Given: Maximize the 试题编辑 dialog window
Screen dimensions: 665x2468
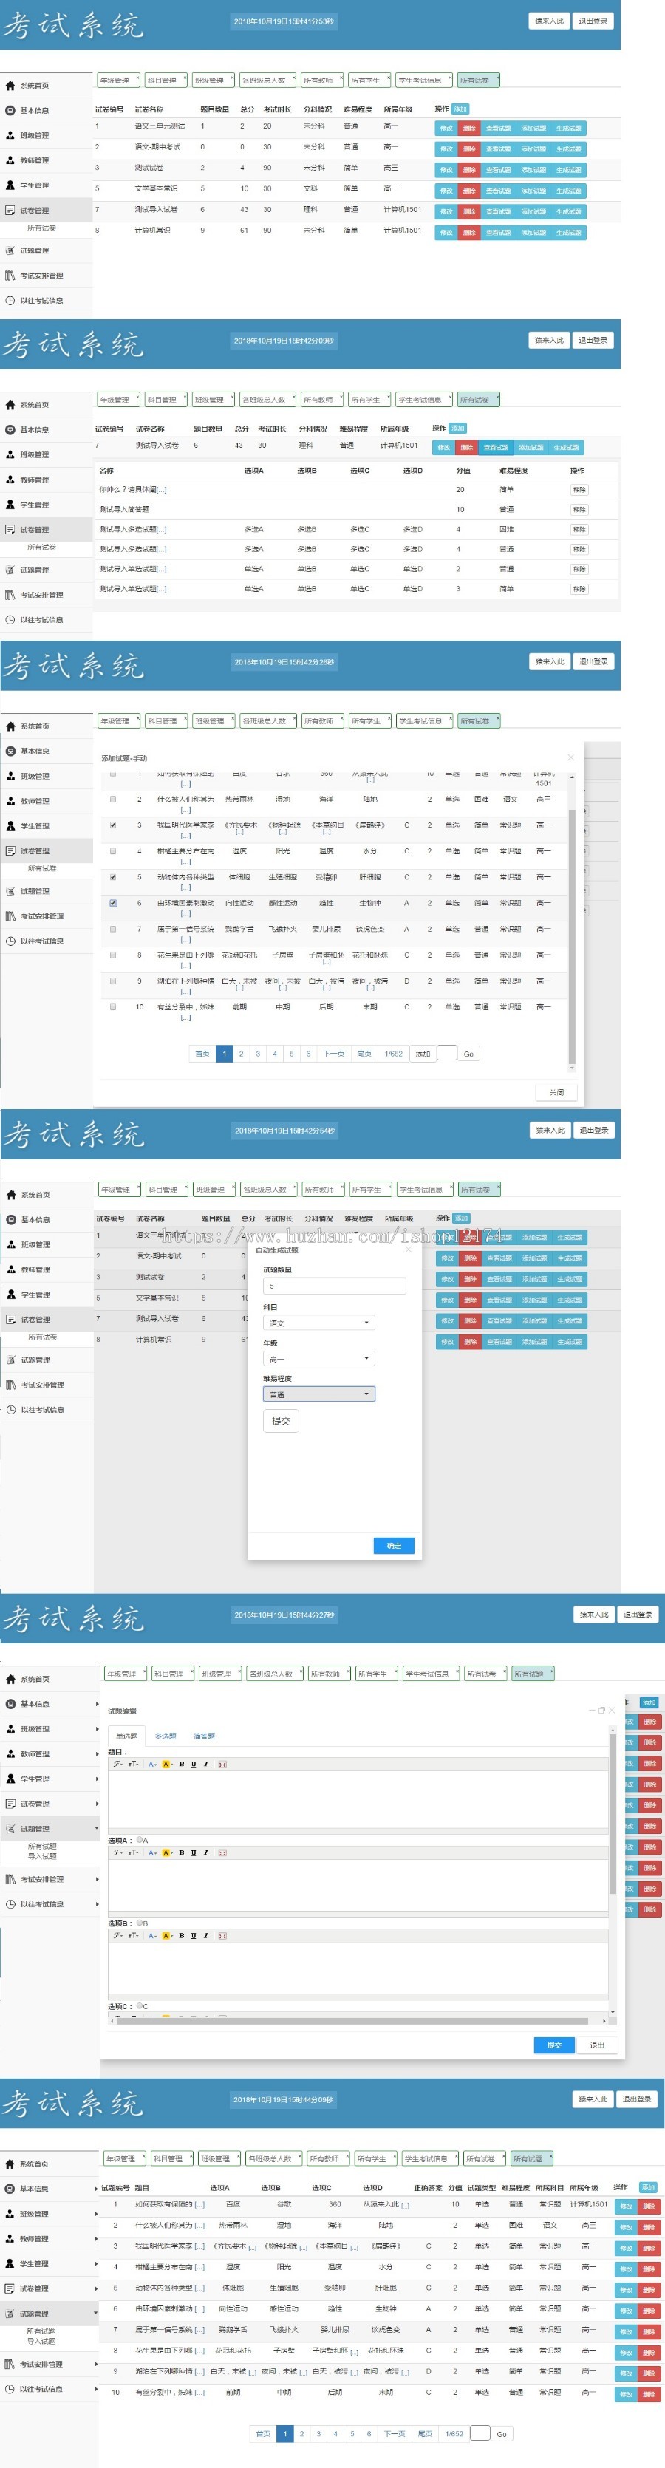Looking at the screenshot, I should 601,1710.
